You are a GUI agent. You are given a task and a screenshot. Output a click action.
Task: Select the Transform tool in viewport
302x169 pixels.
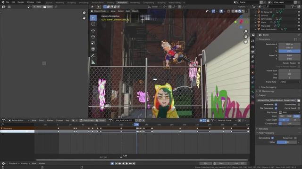[93, 49]
